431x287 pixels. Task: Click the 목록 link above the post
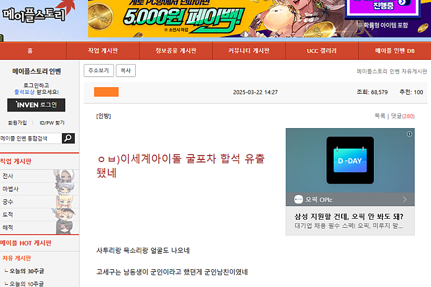coord(380,116)
